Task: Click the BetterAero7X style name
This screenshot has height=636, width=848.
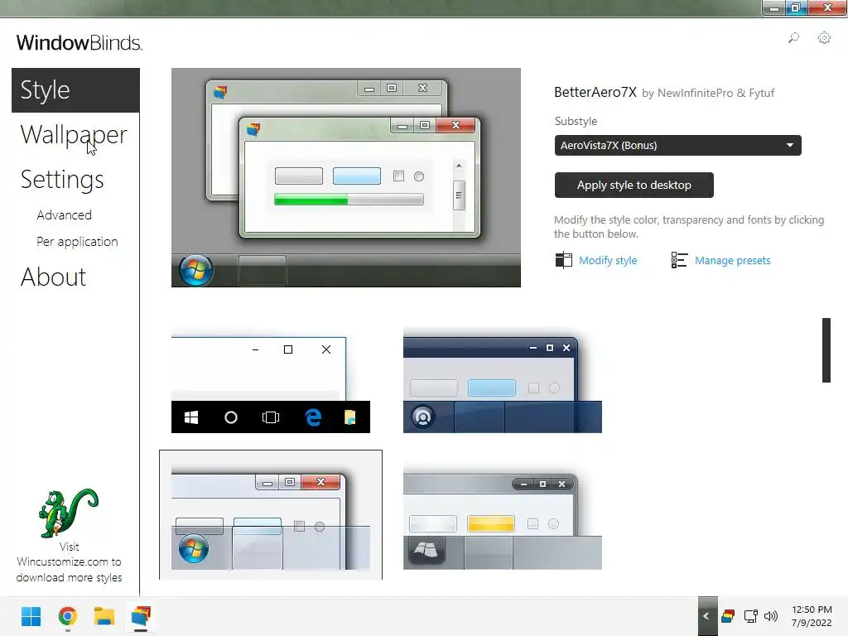Action: [595, 93]
